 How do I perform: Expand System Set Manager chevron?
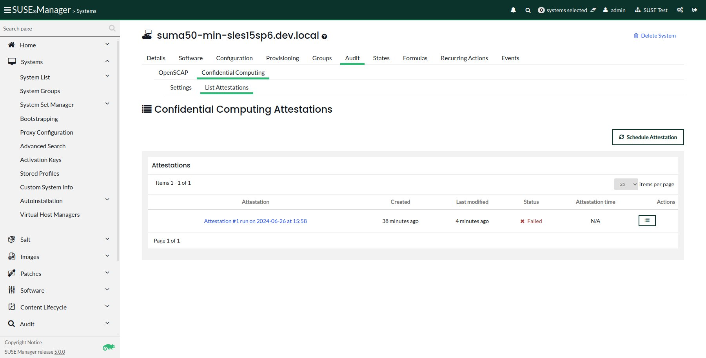pyautogui.click(x=107, y=104)
